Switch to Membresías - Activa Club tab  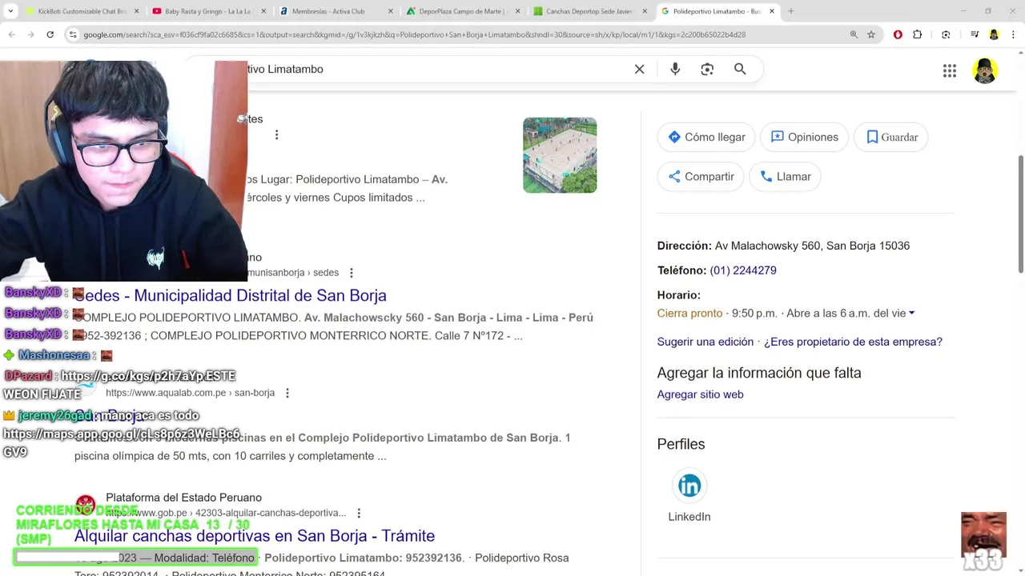coord(335,11)
